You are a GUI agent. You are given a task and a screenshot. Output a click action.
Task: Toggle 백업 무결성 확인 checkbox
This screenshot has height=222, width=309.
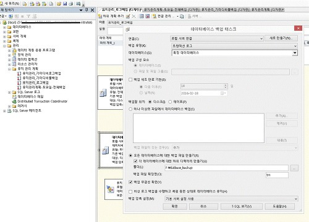pyautogui.click(x=130, y=182)
